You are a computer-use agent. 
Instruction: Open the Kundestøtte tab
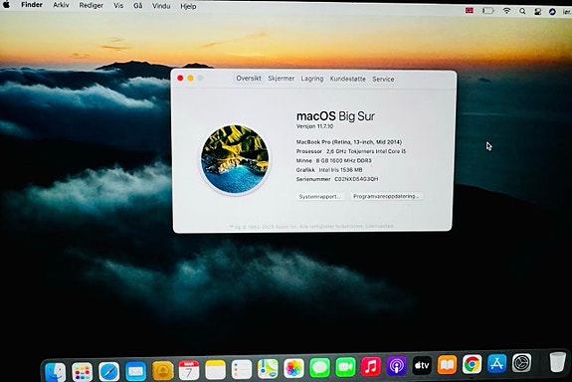pos(347,79)
